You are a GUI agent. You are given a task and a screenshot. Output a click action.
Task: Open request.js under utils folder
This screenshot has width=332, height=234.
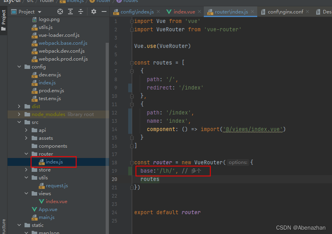[57, 186]
